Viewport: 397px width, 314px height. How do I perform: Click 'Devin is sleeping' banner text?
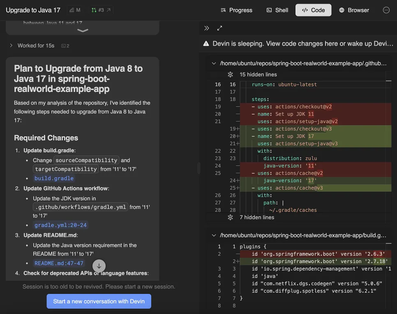[303, 44]
